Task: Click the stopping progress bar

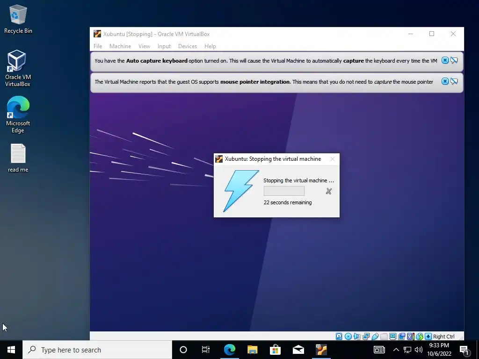Action: (x=284, y=191)
